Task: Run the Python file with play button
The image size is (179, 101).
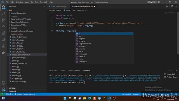Action: click(x=167, y=6)
